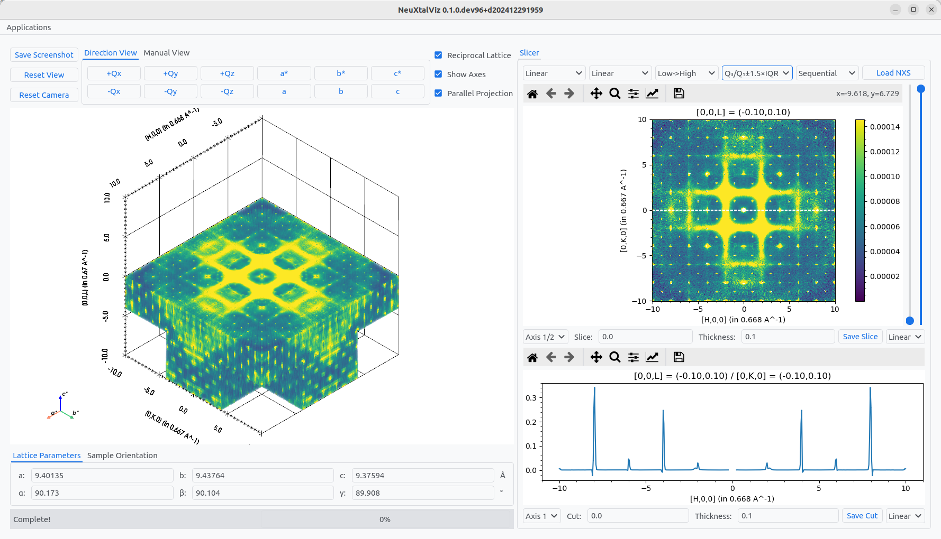Select the Pan tool in slice toolbar

coord(596,94)
